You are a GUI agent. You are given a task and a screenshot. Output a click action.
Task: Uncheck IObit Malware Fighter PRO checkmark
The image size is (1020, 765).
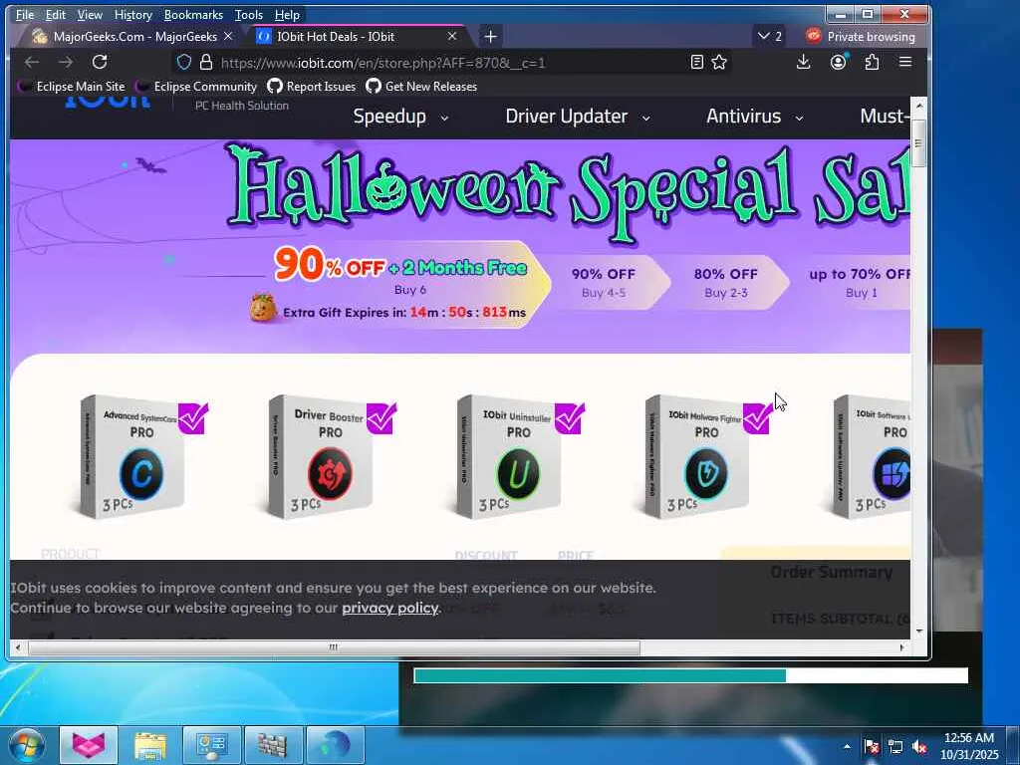point(757,417)
